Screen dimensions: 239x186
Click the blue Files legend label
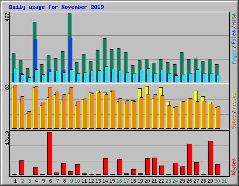233,37
